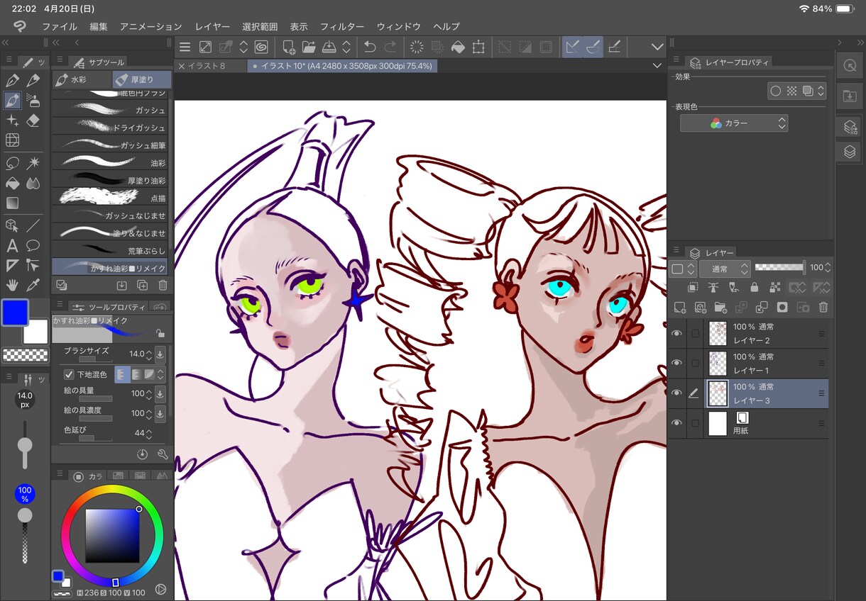
Task: Click the Open file folder icon
Action: click(x=309, y=47)
